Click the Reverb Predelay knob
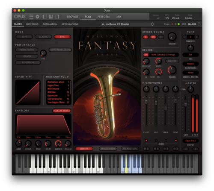 tap(146, 61)
